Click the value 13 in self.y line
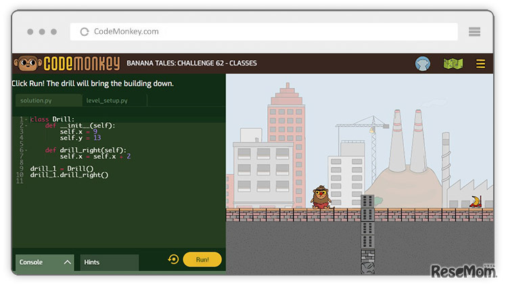The height and width of the screenshot is (287, 506). (97, 138)
